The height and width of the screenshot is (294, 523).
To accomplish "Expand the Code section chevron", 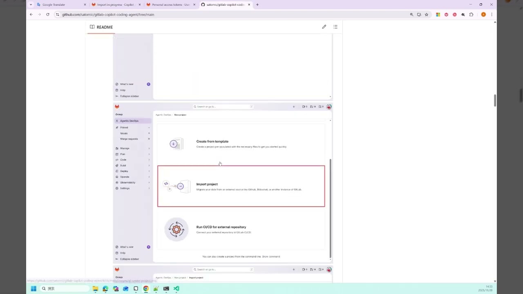I will pos(149,160).
